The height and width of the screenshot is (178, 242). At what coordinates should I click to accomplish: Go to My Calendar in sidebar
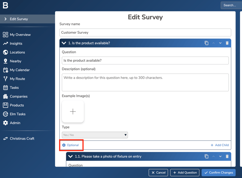[x=20, y=70]
